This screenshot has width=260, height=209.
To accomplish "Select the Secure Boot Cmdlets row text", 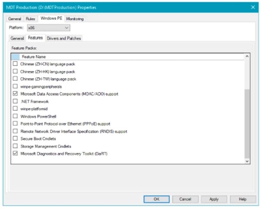I will [x=38, y=139].
